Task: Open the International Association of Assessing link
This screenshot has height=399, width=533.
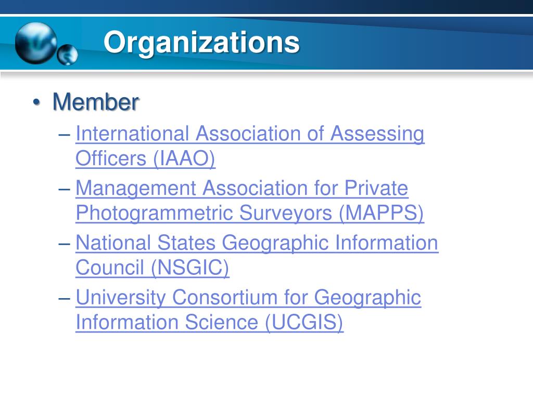Action: tap(250, 134)
